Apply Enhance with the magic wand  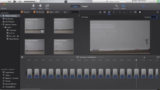tap(116, 6)
